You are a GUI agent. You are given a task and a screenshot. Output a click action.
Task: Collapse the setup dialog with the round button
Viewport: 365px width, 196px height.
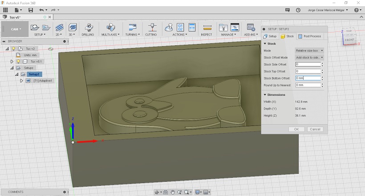(264, 29)
